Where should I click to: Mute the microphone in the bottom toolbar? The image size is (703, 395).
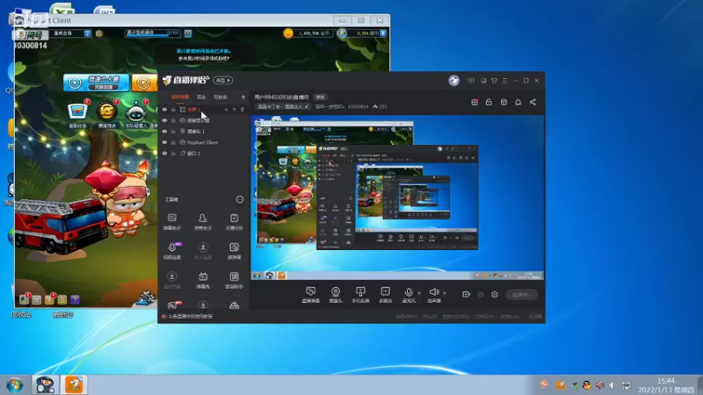click(409, 295)
